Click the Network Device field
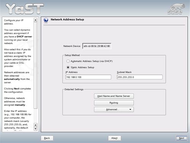Screen dimensions: 190x143 tap(97, 46)
